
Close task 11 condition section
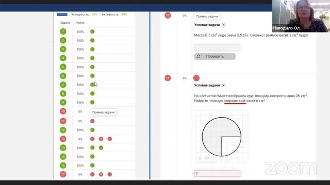[x=223, y=85]
